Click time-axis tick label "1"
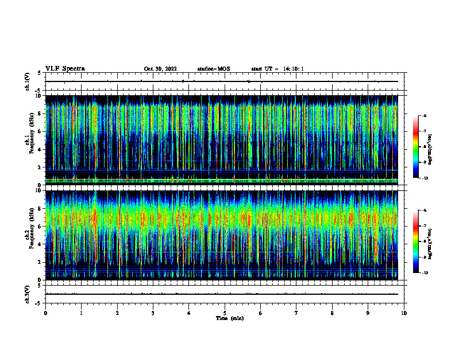Viewport: 455px width, 351px height. (82, 313)
